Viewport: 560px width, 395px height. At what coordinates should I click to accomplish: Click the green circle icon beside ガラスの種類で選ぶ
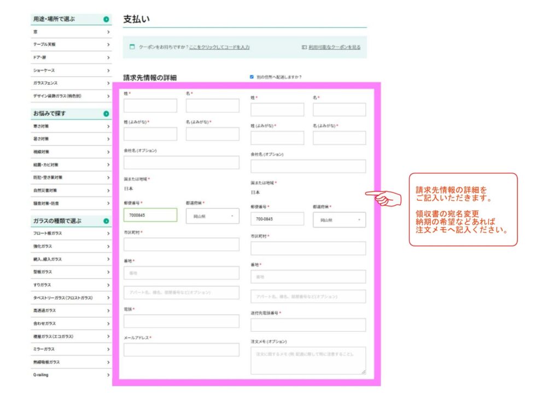(106, 221)
